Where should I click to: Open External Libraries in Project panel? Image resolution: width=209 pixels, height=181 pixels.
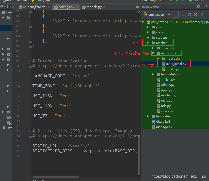coord(7,128)
